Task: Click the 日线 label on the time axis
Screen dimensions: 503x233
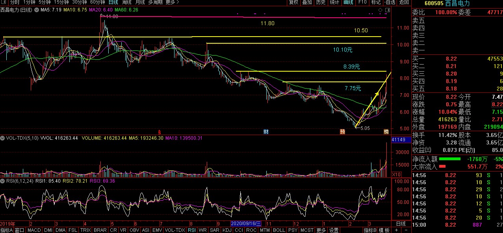Action: [x=401, y=224]
